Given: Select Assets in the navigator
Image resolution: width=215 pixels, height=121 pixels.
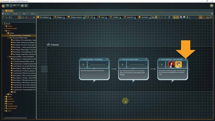Looking at the screenshot, I should point(9,111).
